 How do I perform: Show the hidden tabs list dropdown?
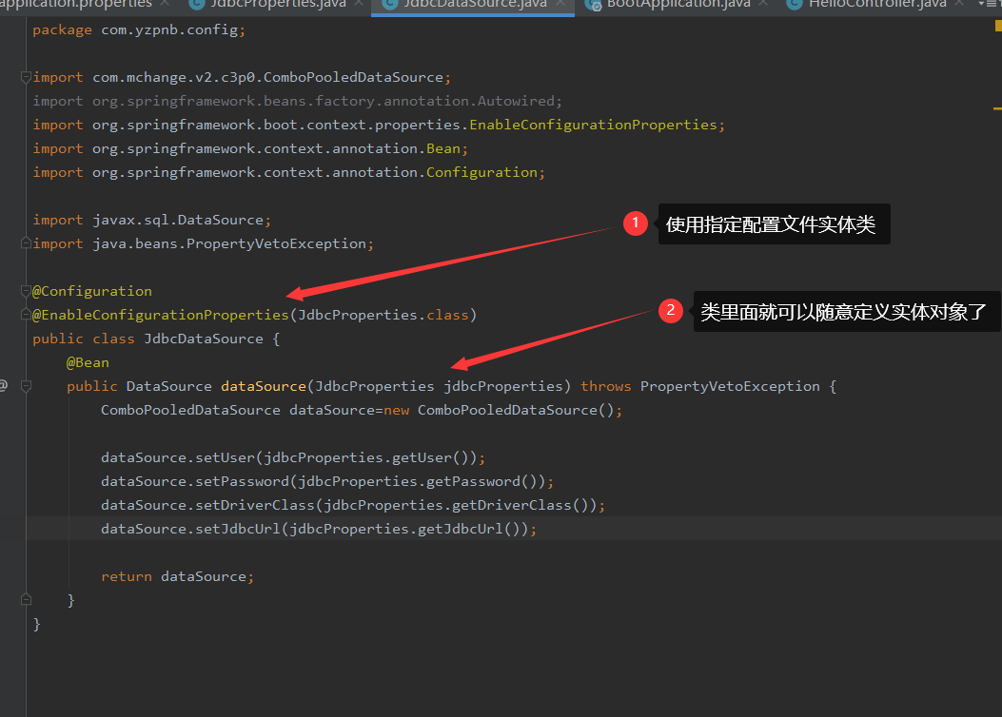(x=988, y=4)
